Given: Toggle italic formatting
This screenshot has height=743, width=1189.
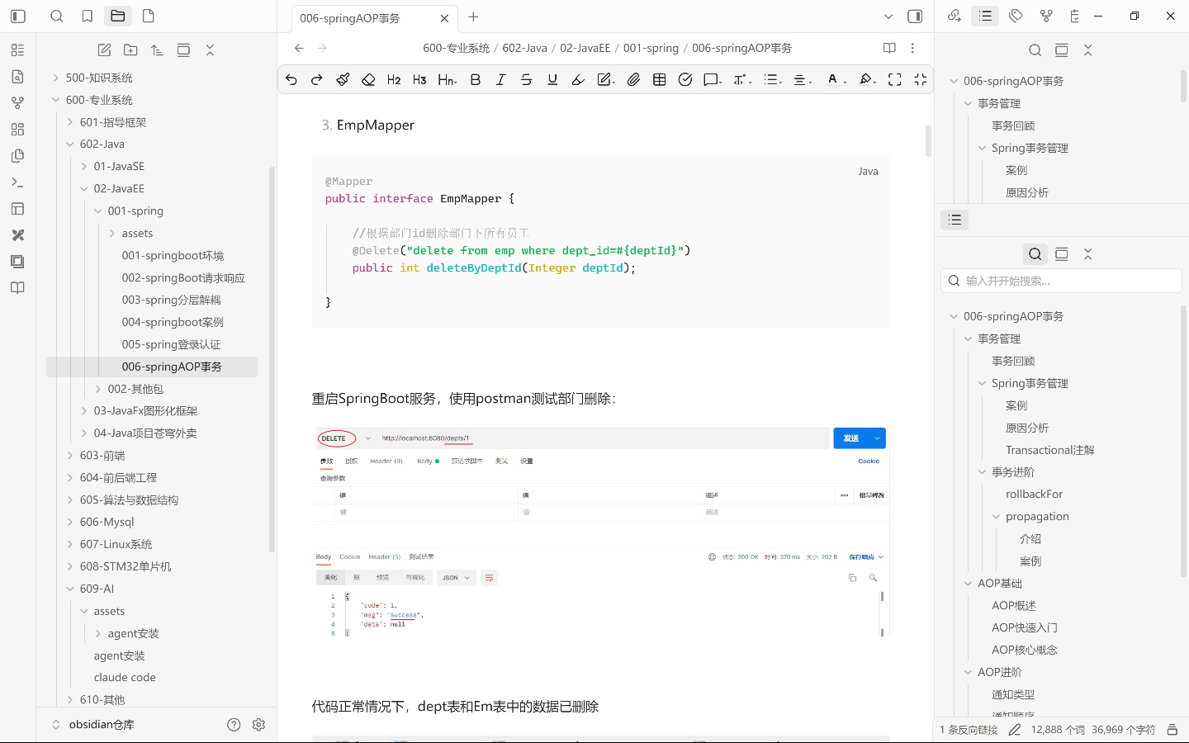Looking at the screenshot, I should (500, 79).
